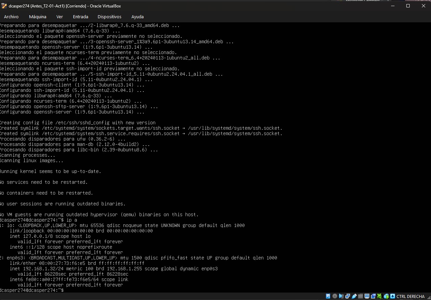431x300 pixels.
Task: Open the shared folders indicator
Action: tap(360, 296)
